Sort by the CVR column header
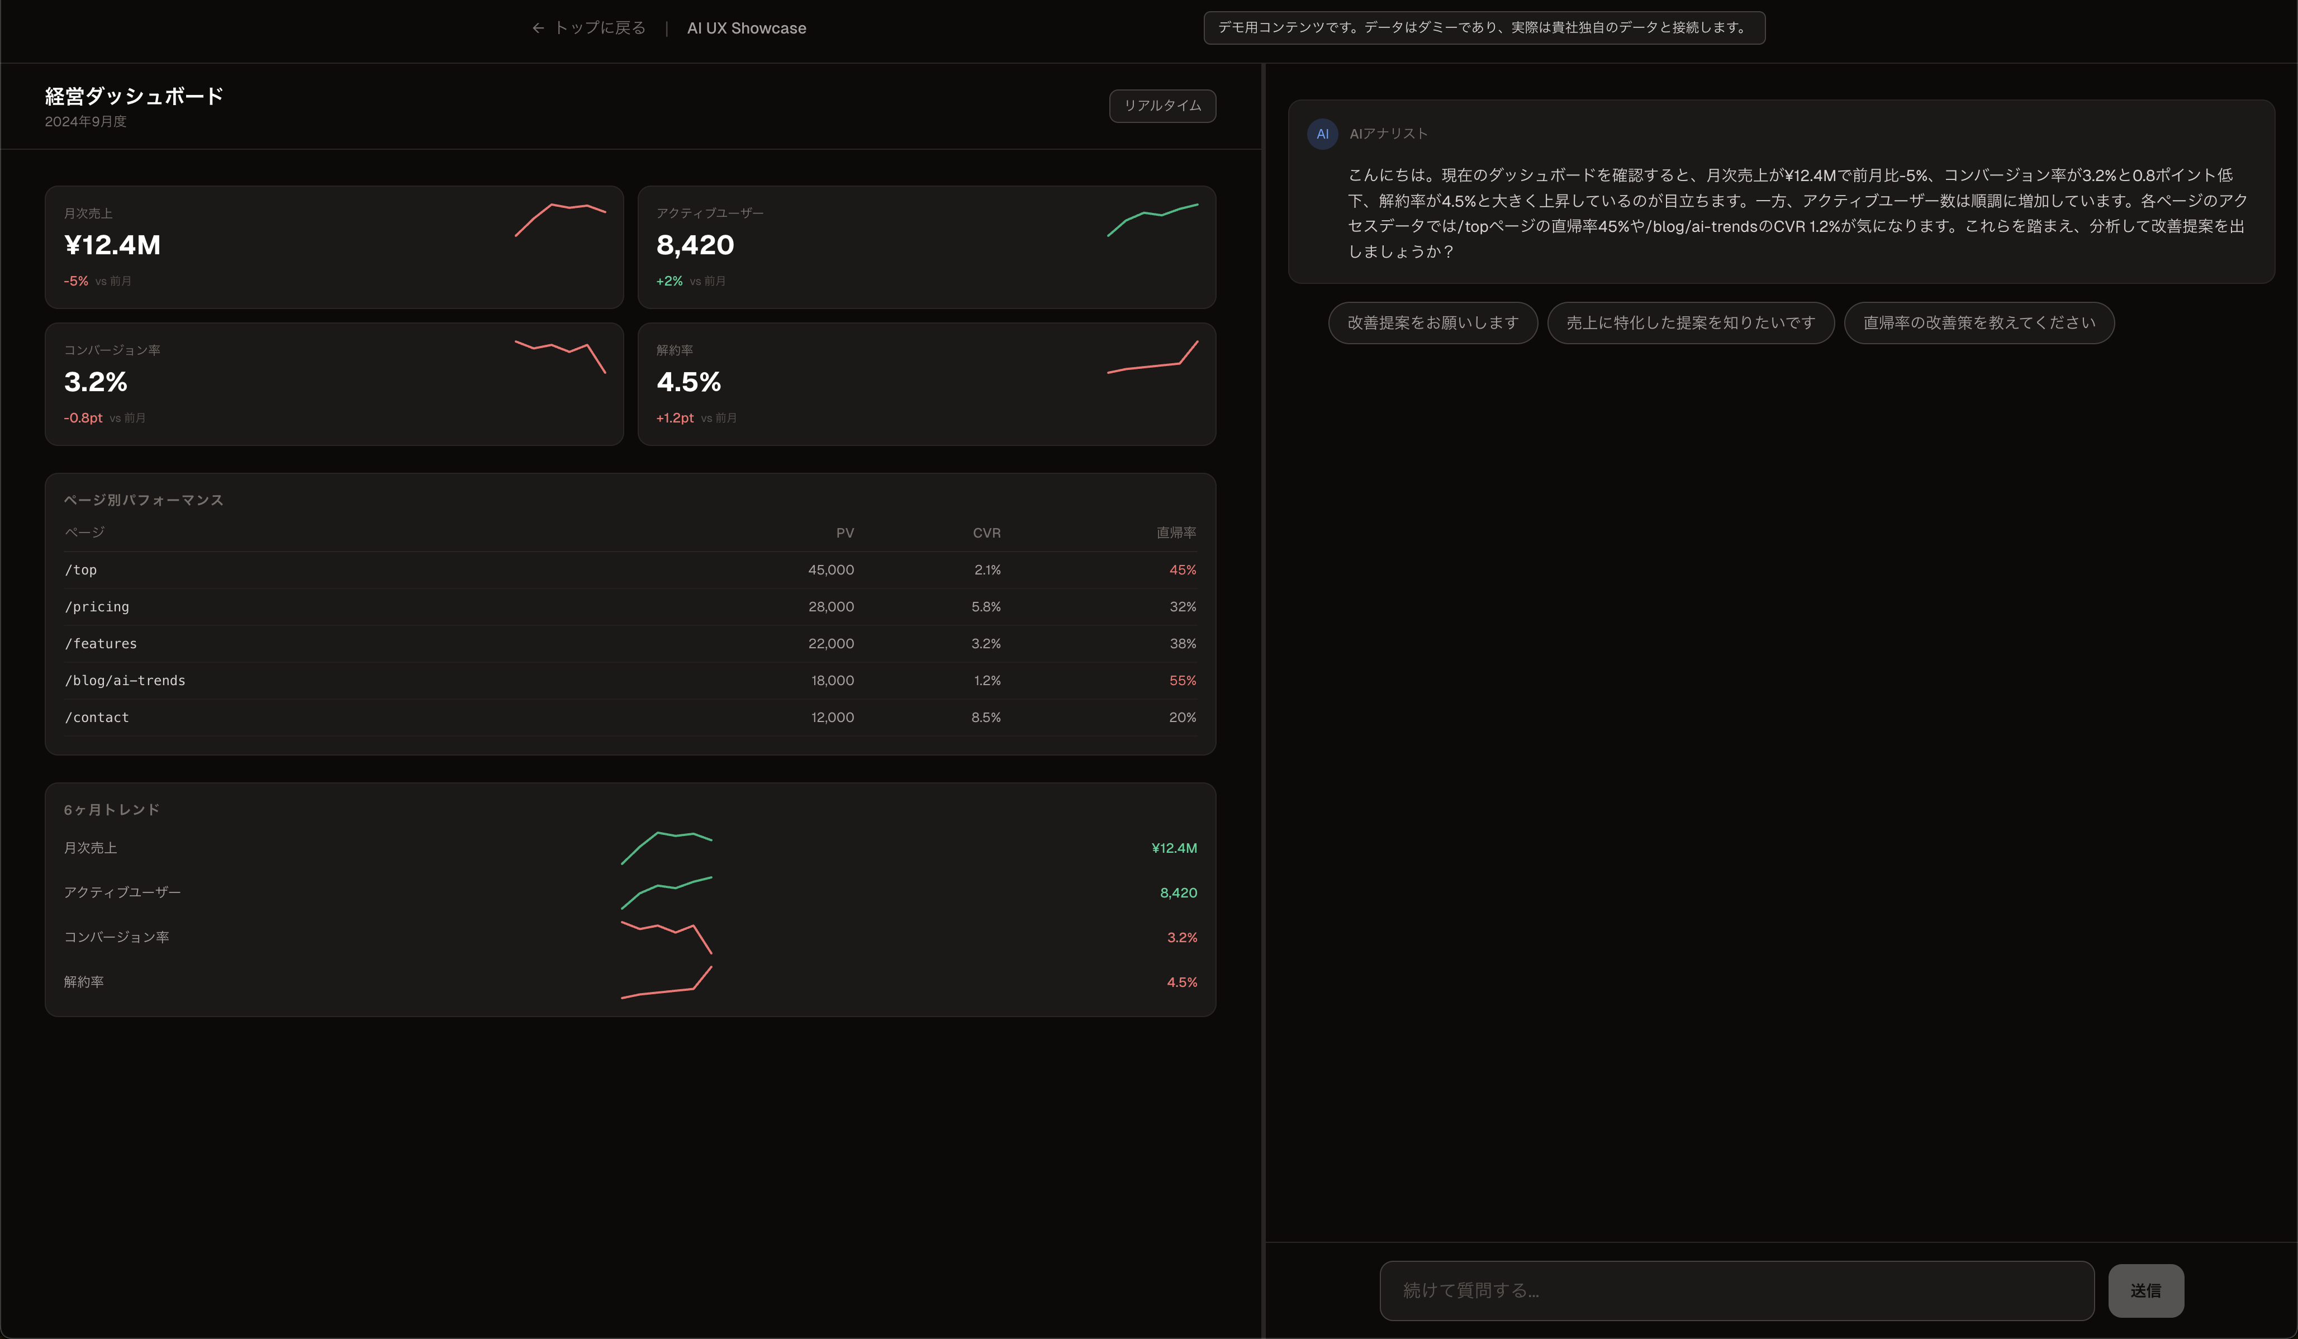This screenshot has width=2298, height=1339. click(987, 533)
